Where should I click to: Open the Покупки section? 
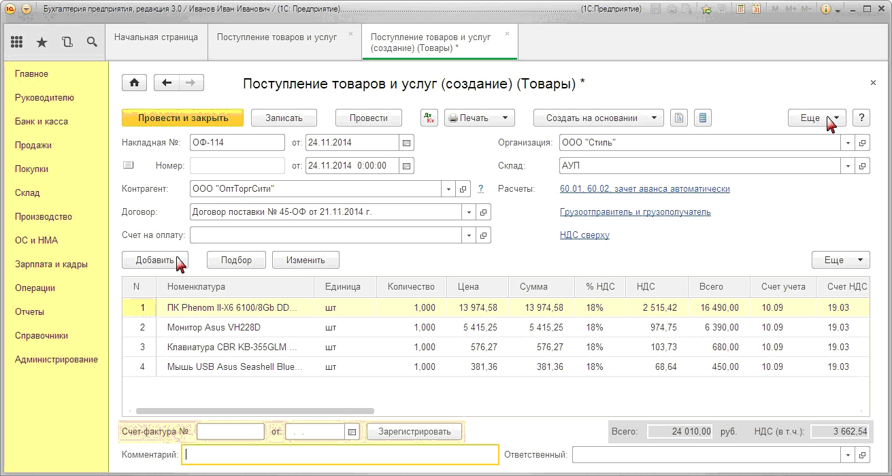31,169
